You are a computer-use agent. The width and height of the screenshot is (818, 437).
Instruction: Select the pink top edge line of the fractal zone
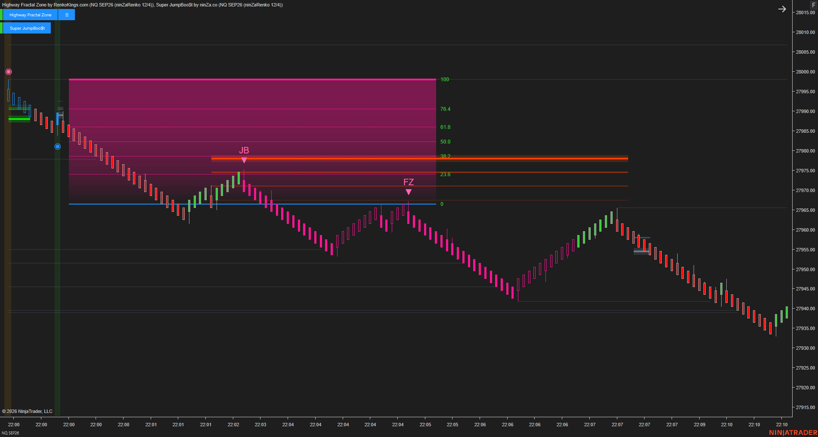(252, 79)
